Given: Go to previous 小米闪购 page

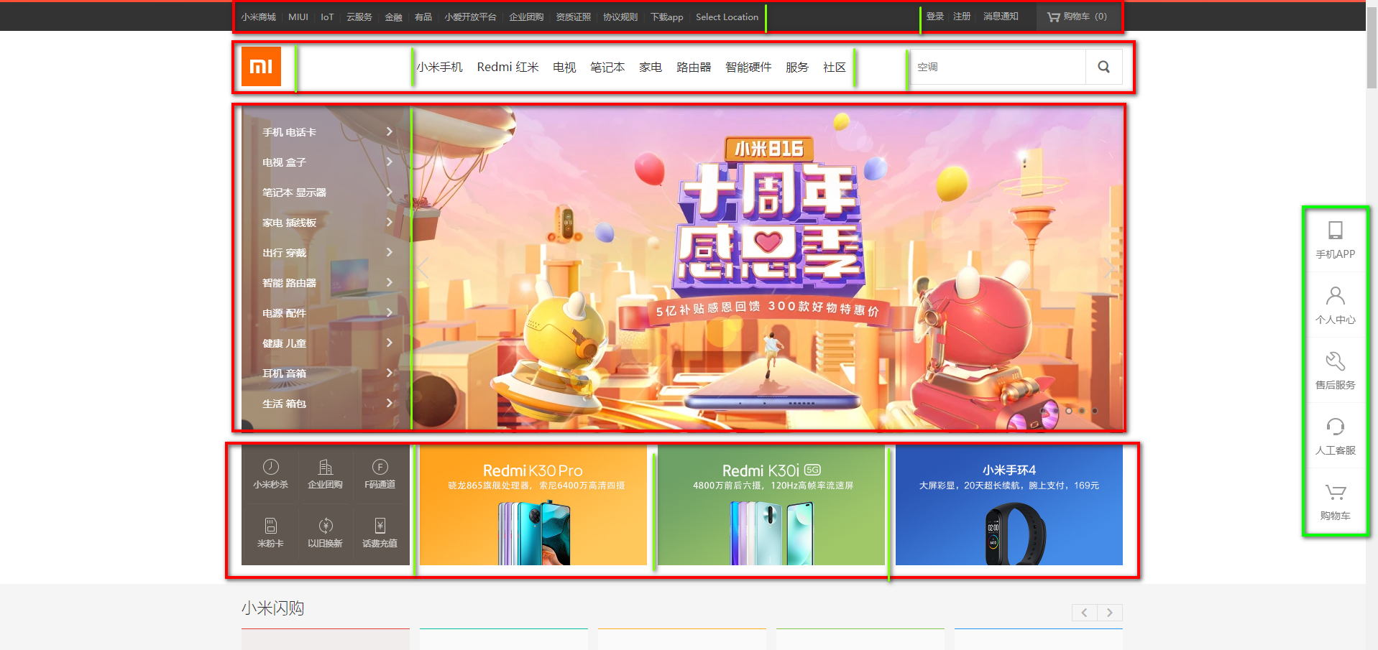Looking at the screenshot, I should 1084,613.
